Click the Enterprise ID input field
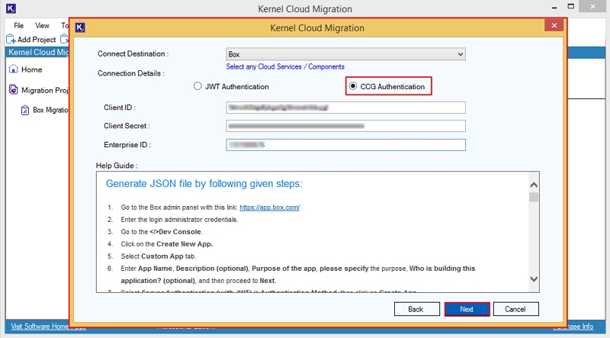The height and width of the screenshot is (338, 610). coord(345,145)
